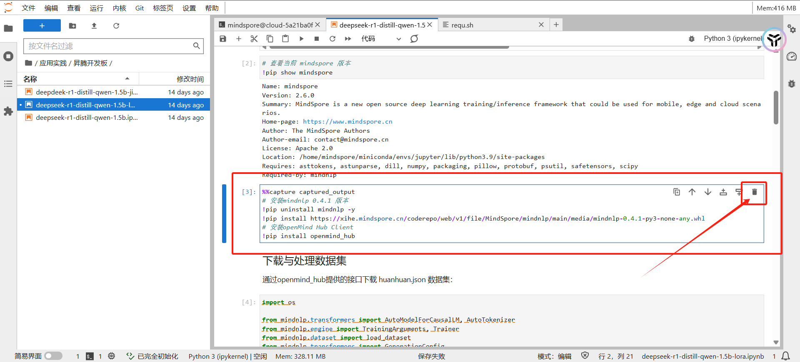Switch to the requ.sh tab
800x362 pixels.
click(x=462, y=25)
